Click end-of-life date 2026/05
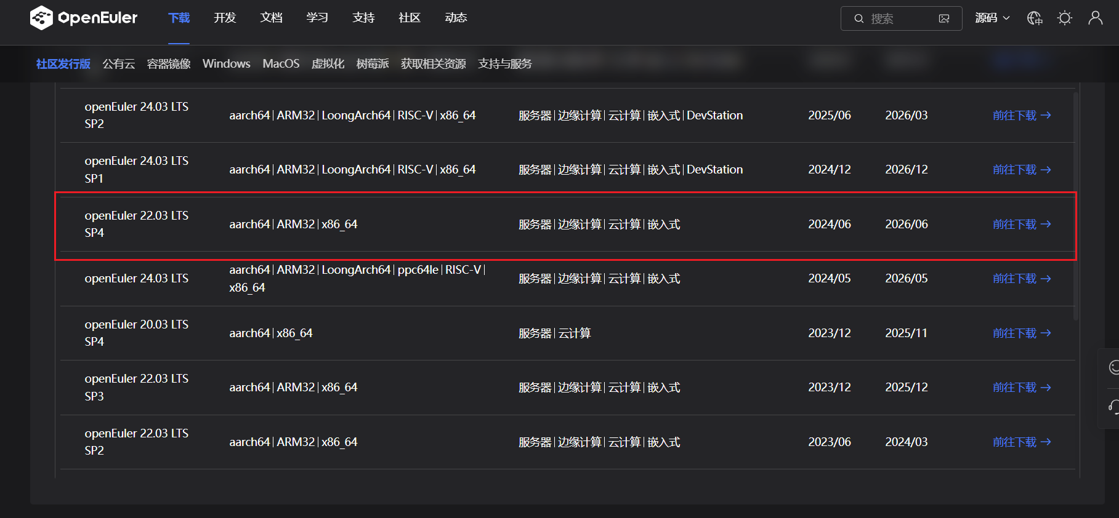Screen dimensions: 1119x518 (x=907, y=279)
